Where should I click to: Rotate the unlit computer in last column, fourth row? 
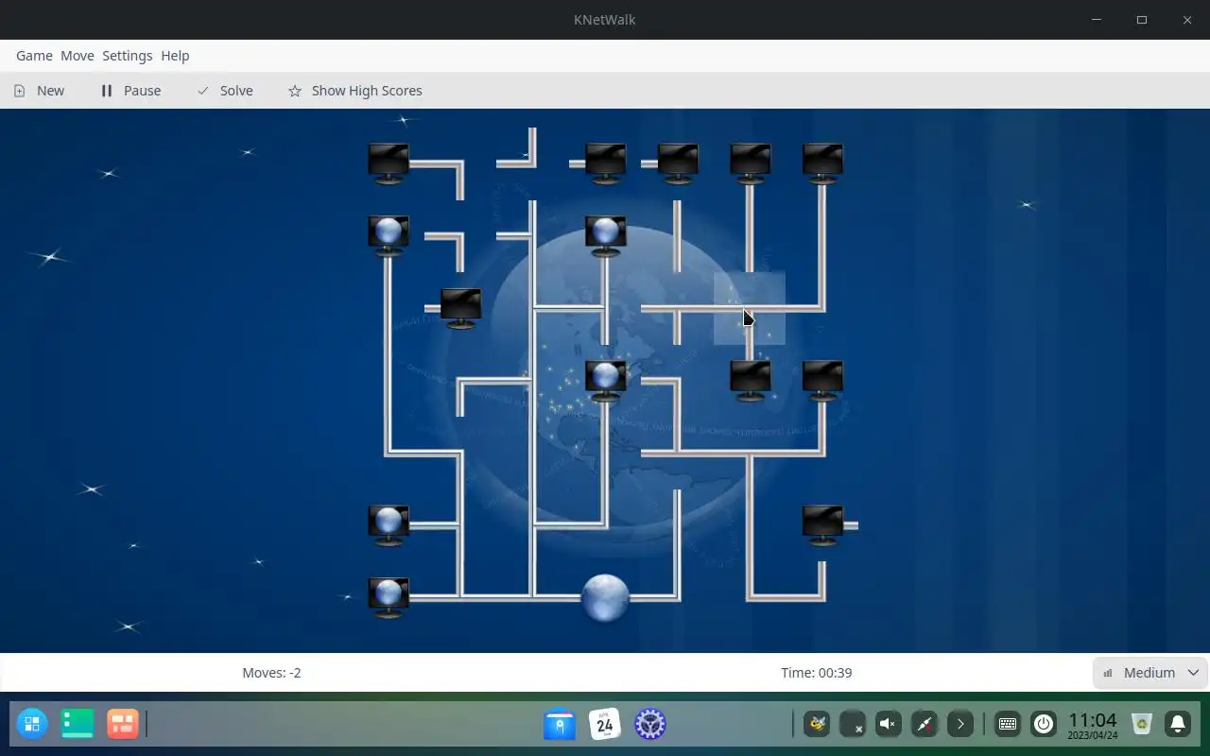(822, 381)
